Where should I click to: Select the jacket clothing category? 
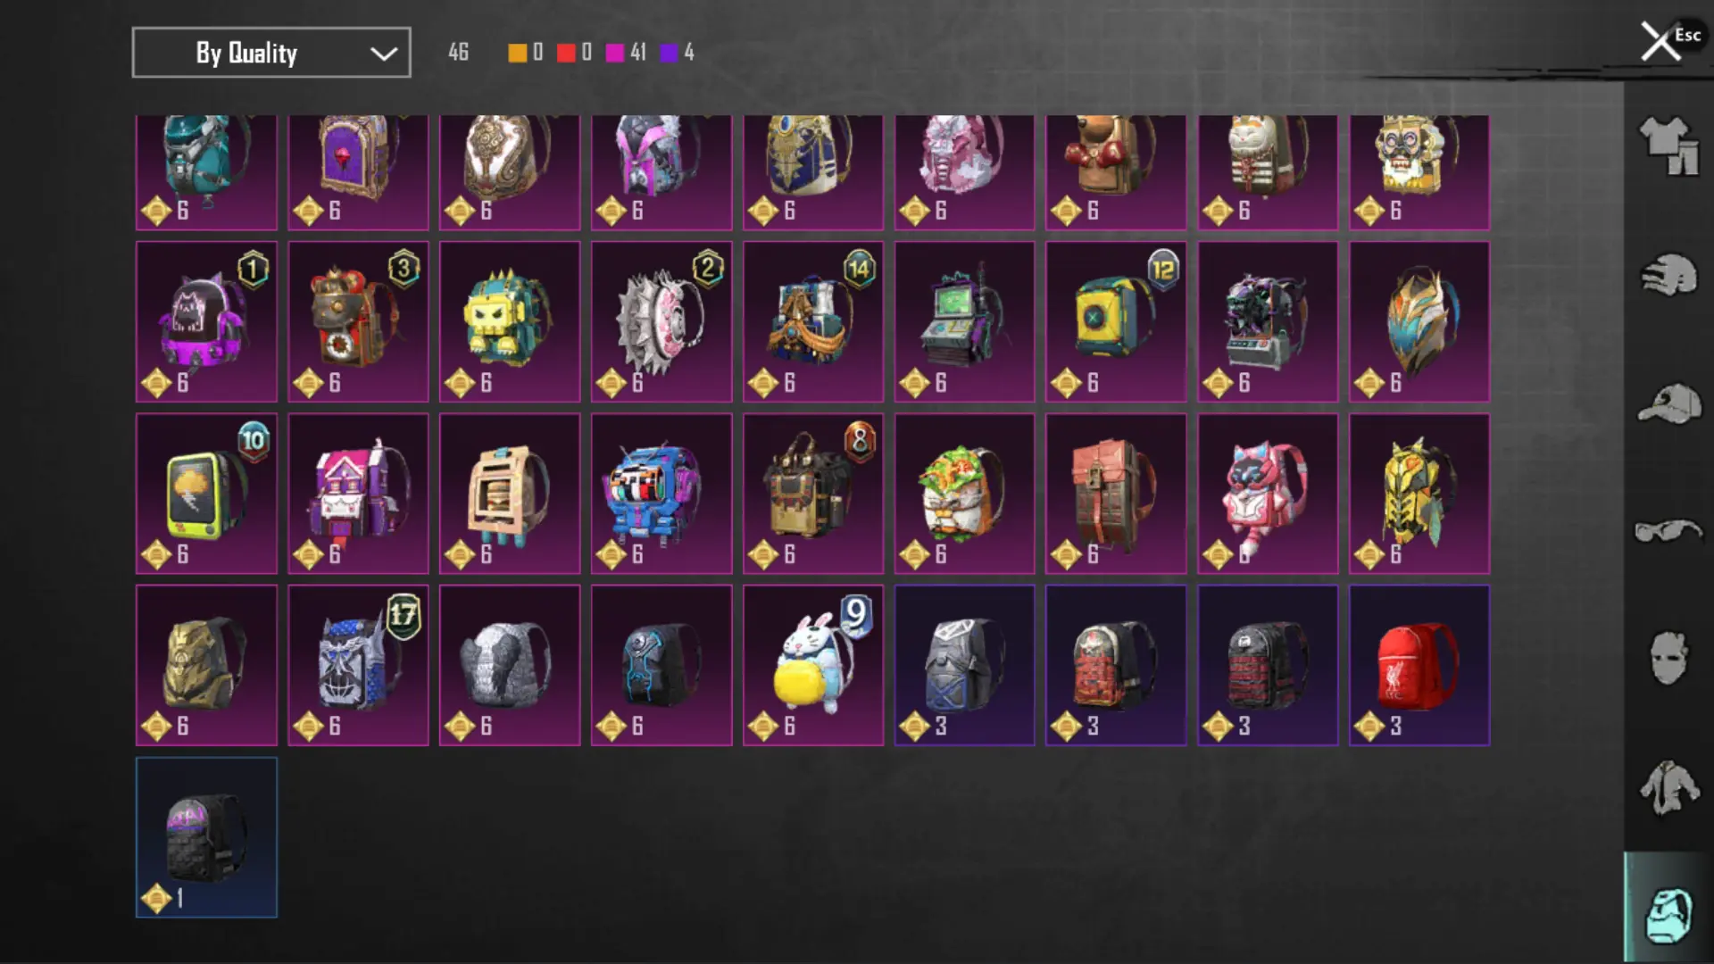(1668, 786)
